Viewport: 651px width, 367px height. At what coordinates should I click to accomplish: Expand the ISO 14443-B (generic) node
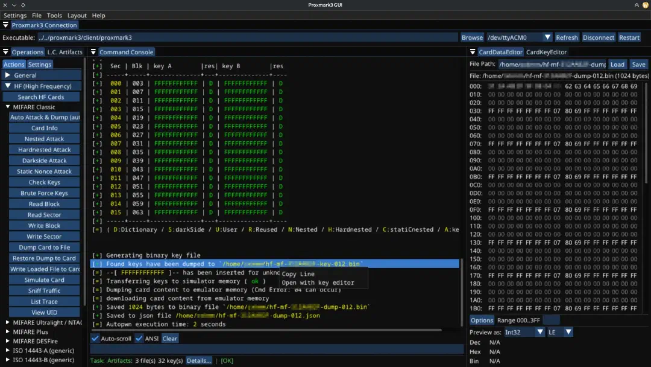(8, 360)
